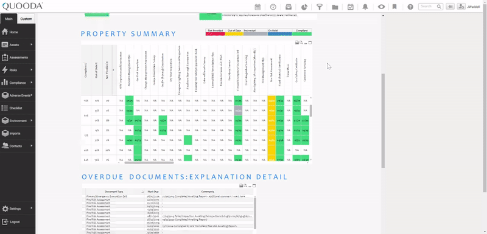Expand the Environment submenu arrow
Screen dimensions: 487x234
(32, 120)
